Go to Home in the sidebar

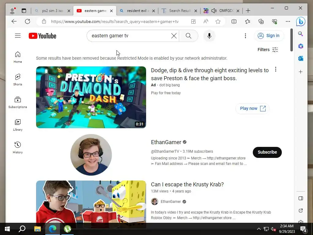(x=18, y=57)
